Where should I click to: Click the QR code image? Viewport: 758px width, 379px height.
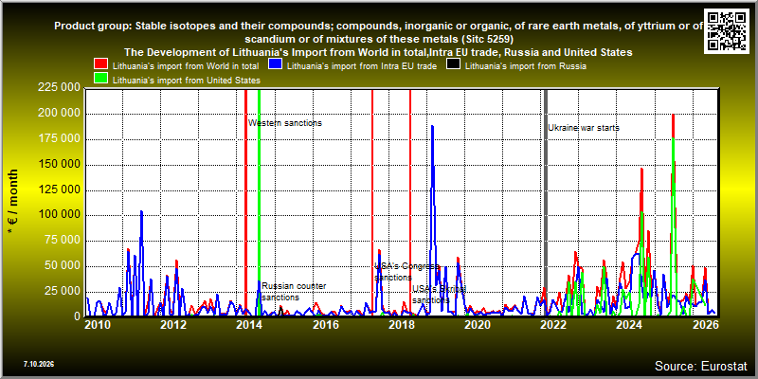coord(729,30)
